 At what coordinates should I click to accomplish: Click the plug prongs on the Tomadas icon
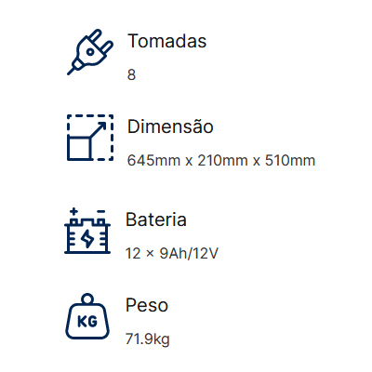(x=101, y=42)
